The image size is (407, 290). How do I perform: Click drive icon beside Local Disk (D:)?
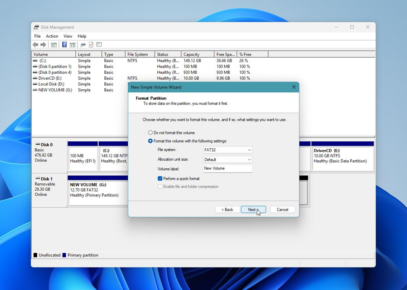pos(35,84)
